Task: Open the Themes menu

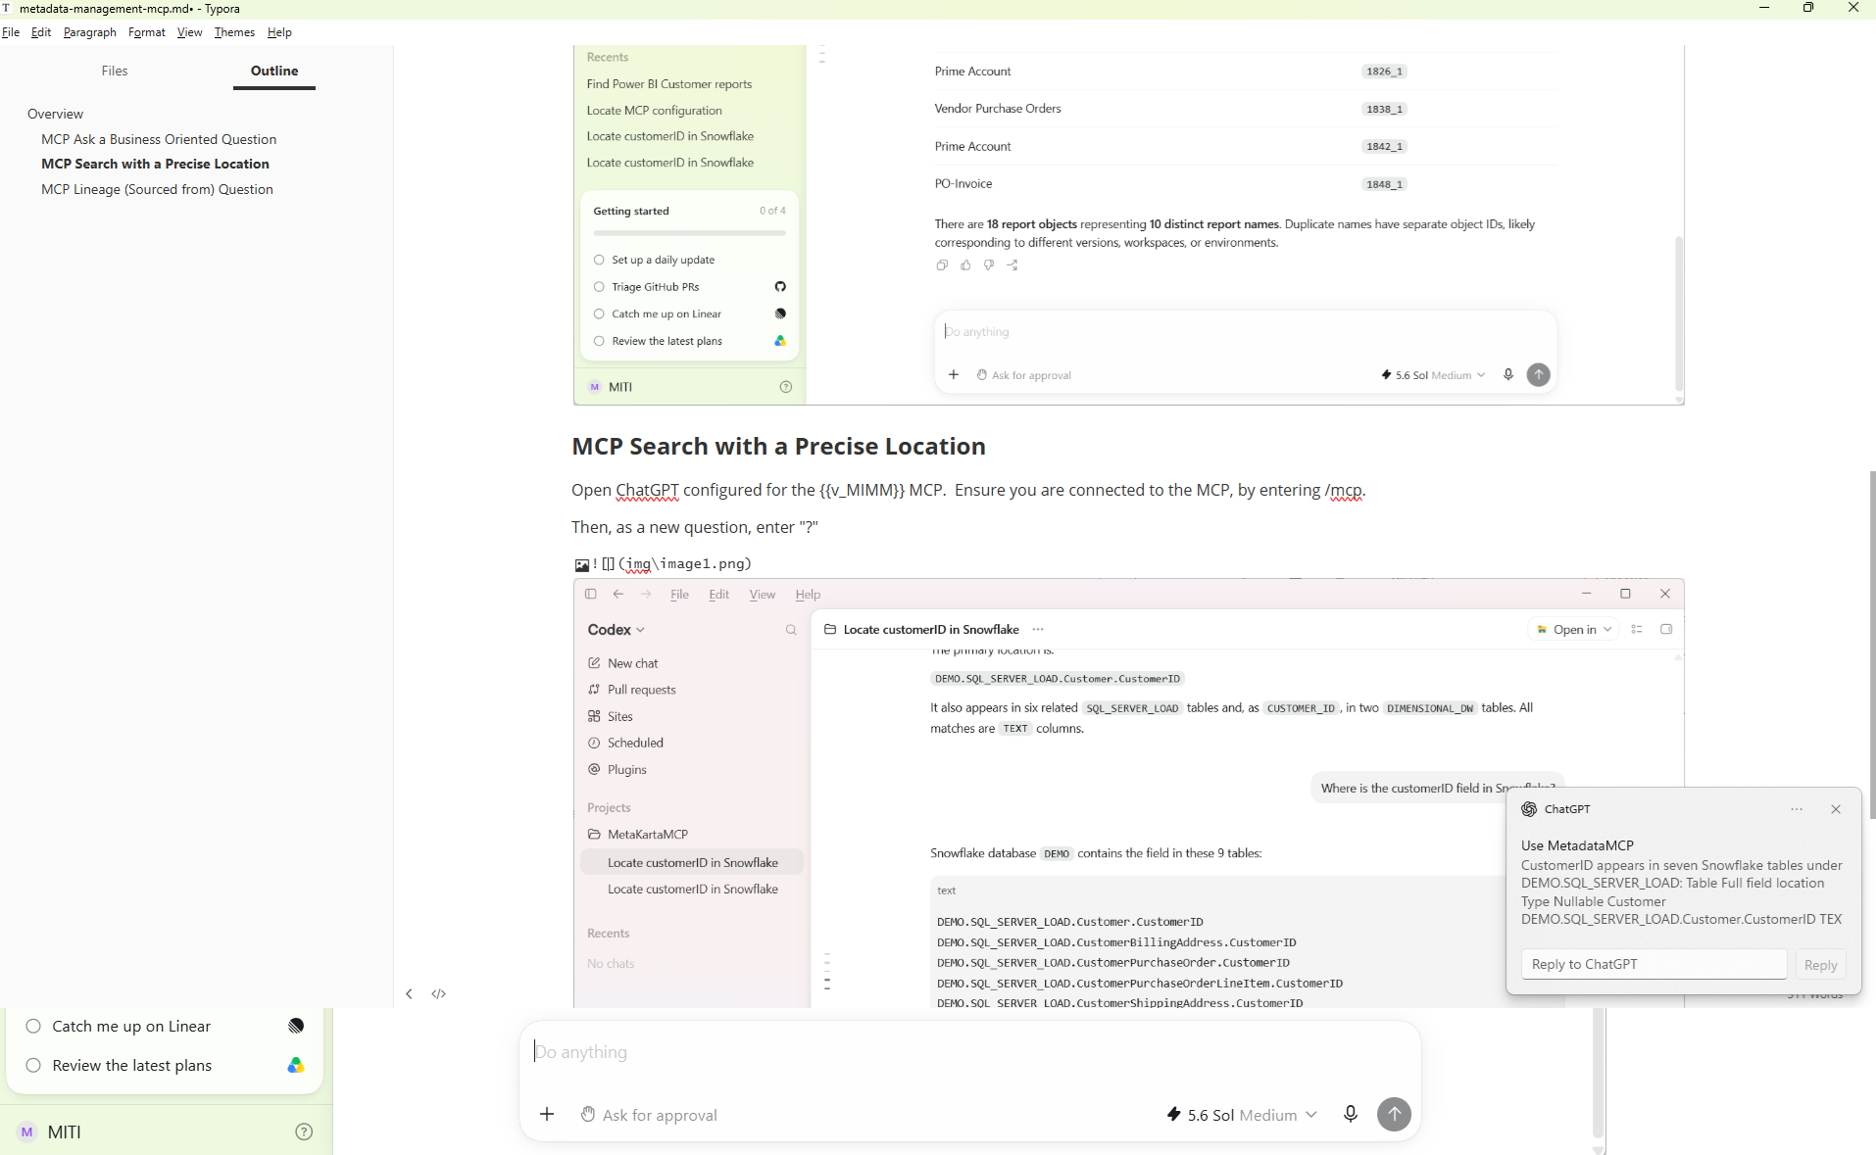Action: click(234, 32)
